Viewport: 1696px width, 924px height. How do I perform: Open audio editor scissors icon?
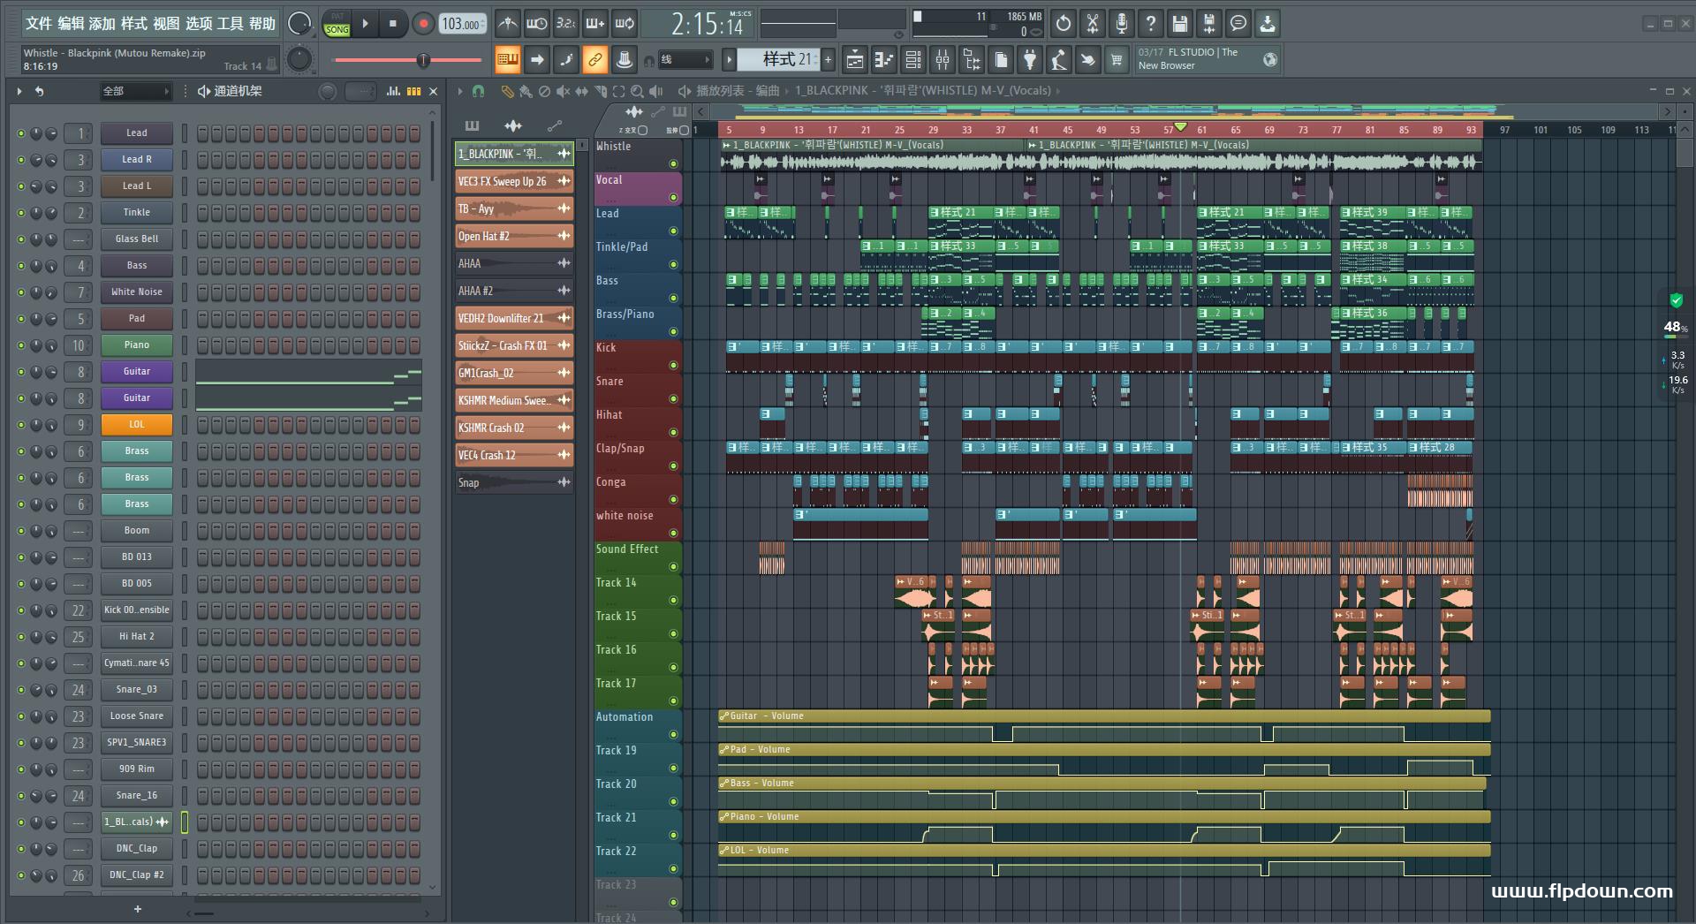coord(1093,24)
